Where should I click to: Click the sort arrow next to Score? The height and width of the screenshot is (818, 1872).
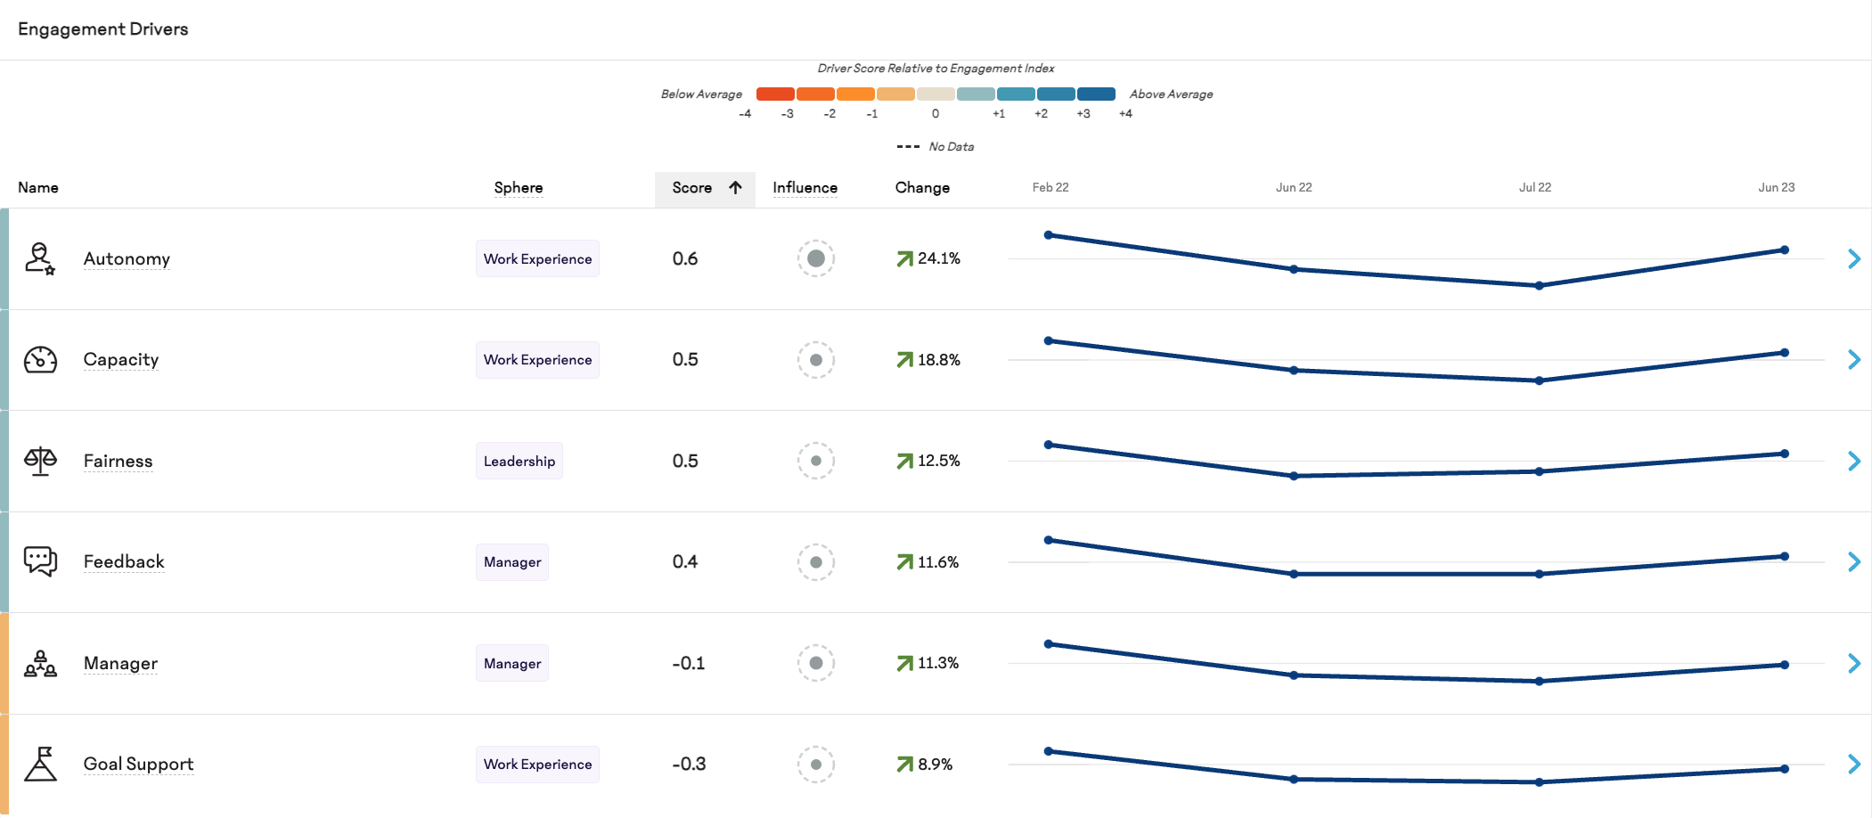click(735, 187)
